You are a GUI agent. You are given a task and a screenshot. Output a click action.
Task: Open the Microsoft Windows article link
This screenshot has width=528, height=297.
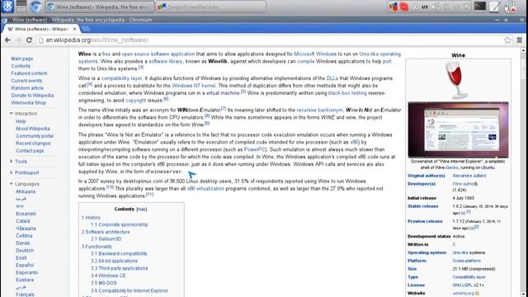click(315, 54)
